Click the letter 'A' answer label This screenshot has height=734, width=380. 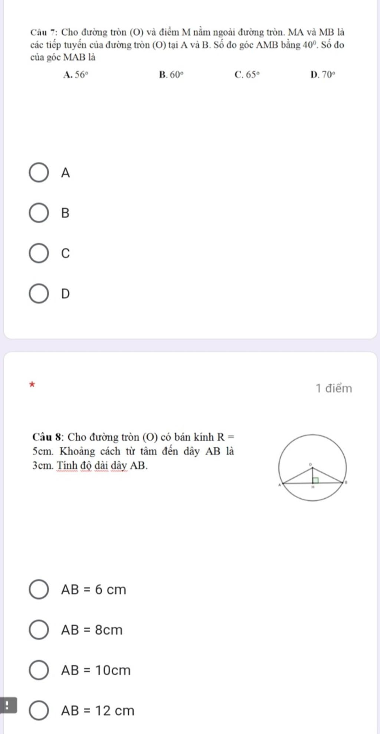[65, 173]
